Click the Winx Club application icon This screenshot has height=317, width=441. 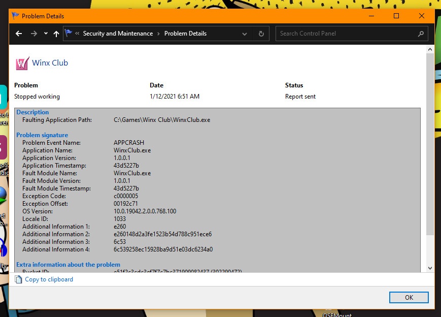[22, 63]
